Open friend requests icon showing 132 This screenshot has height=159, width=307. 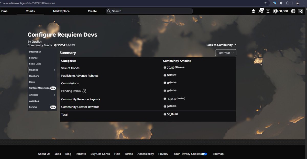[261, 11]
